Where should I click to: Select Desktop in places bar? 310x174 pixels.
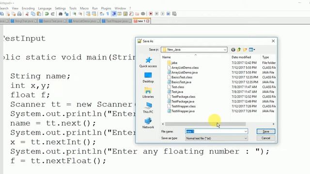(x=148, y=77)
